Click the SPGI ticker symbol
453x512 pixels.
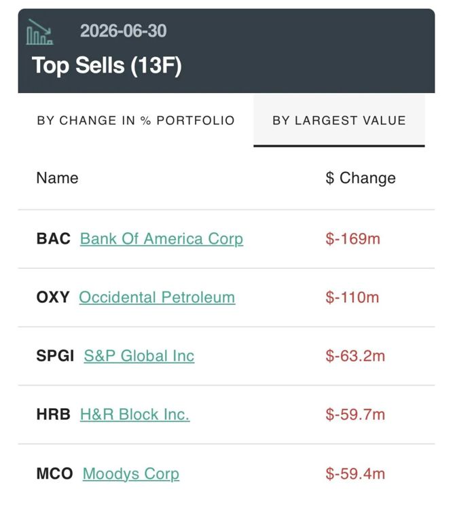(x=55, y=356)
